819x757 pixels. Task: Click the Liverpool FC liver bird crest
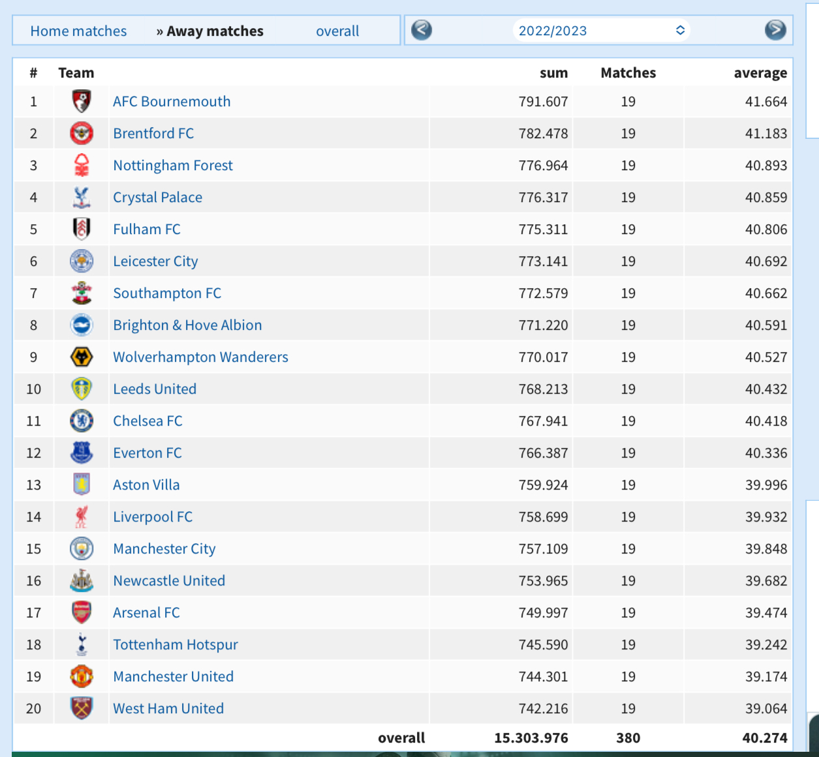(82, 516)
